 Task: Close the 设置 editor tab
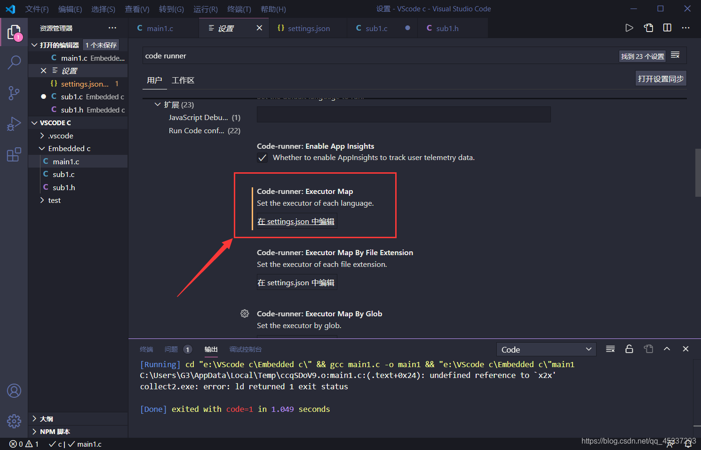click(x=259, y=28)
